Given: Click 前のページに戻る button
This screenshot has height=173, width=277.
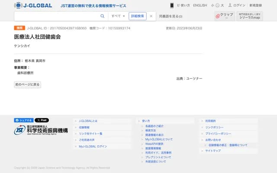Looking at the screenshot, I should tap(28, 85).
